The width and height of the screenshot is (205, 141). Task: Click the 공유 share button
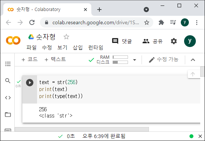(x=153, y=41)
